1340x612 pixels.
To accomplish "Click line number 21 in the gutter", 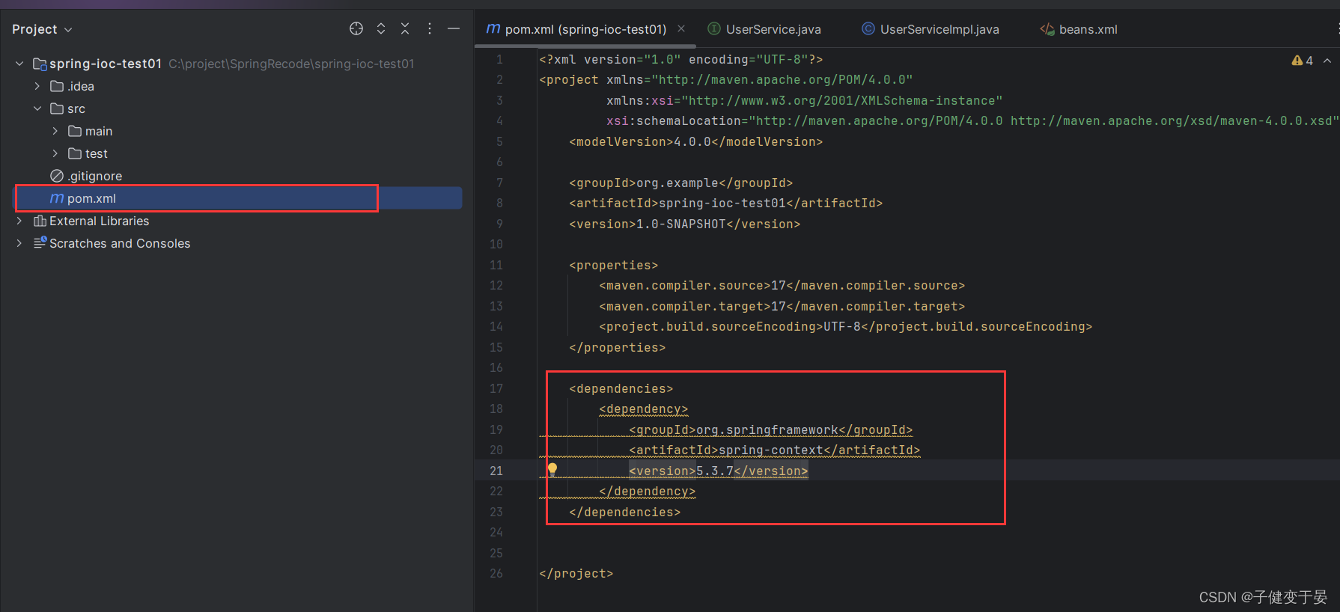I will 496,471.
